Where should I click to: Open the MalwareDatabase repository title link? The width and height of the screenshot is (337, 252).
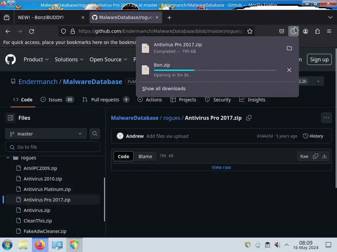click(x=92, y=82)
